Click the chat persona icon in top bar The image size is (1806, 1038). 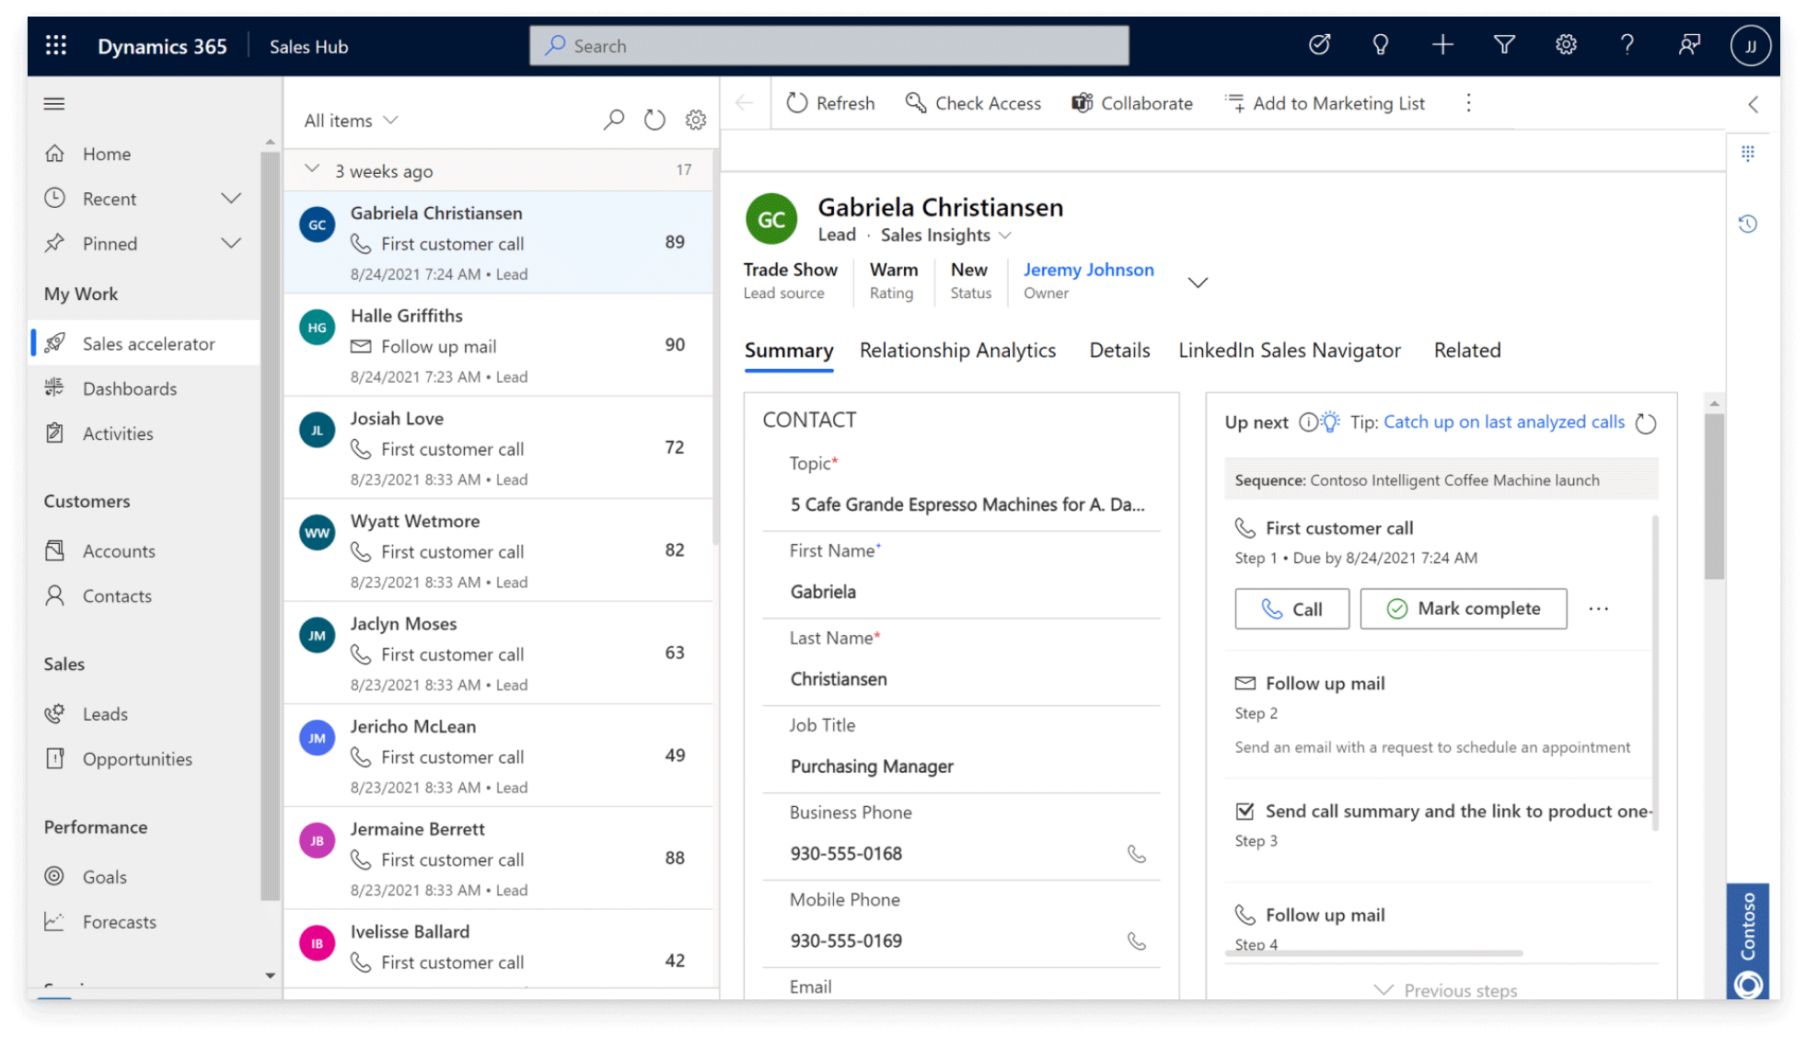click(x=1689, y=44)
